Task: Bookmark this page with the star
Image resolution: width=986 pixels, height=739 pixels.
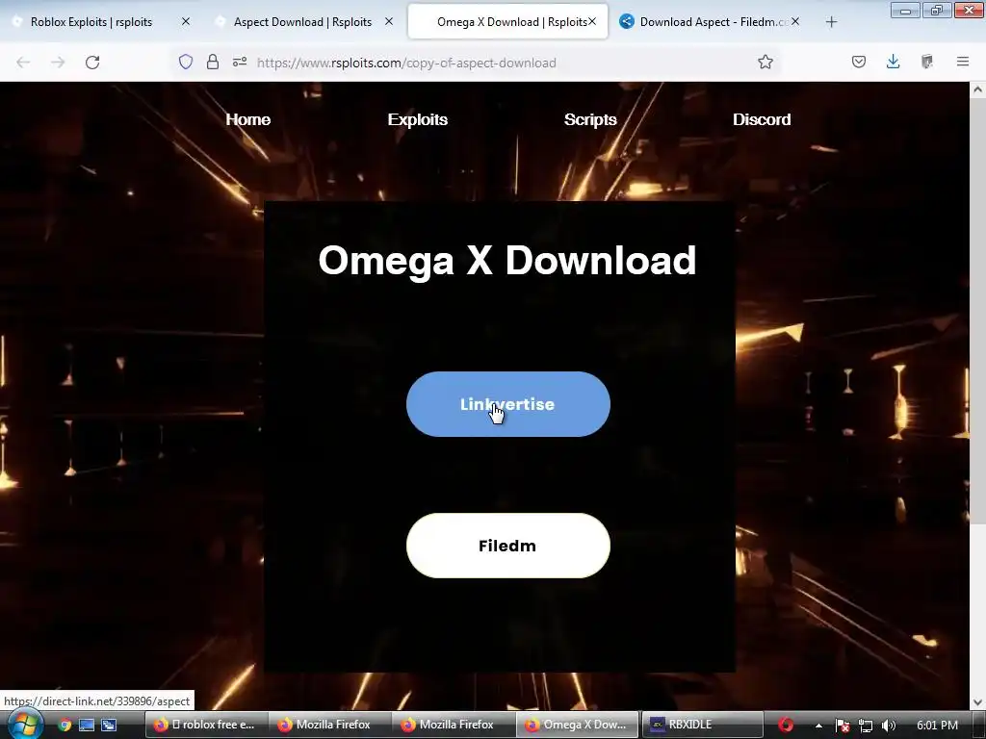Action: click(x=765, y=62)
